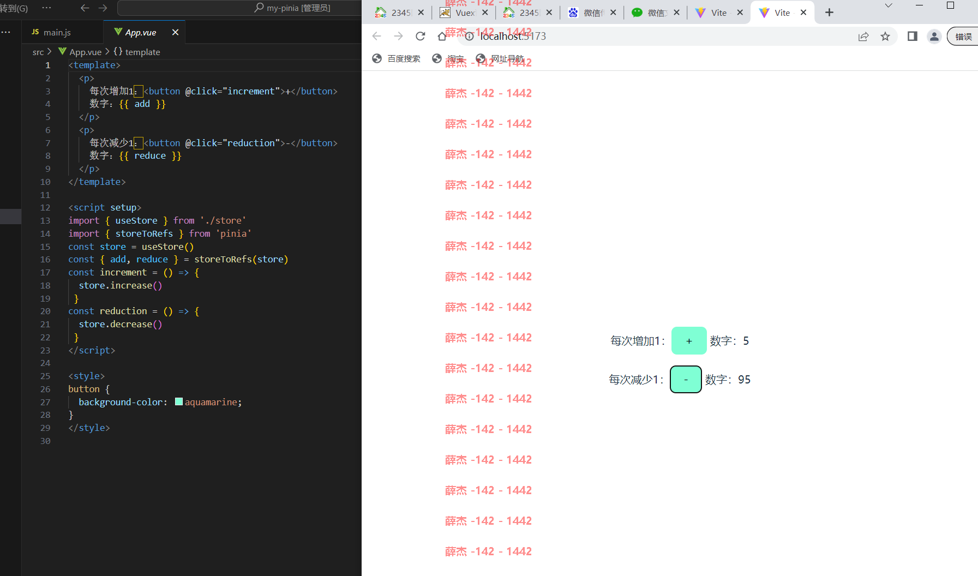Click the + increment button on the page
This screenshot has height=576, width=978.
click(x=689, y=341)
